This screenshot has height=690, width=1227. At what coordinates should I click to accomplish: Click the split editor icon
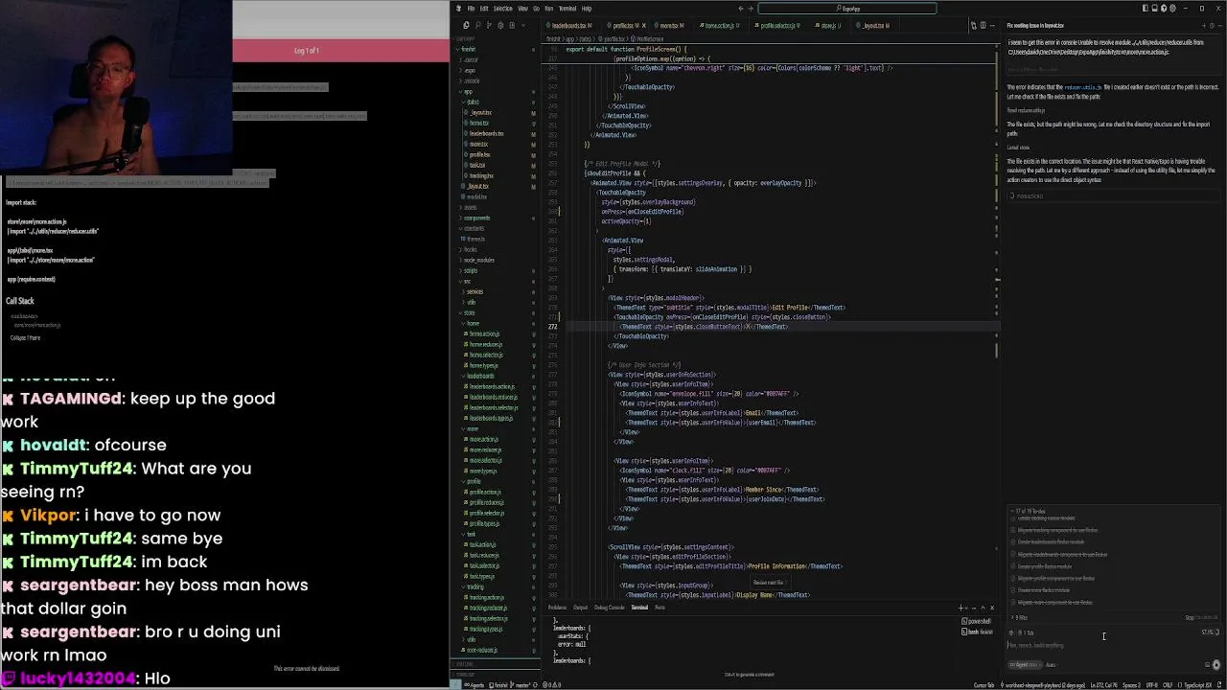point(983,25)
